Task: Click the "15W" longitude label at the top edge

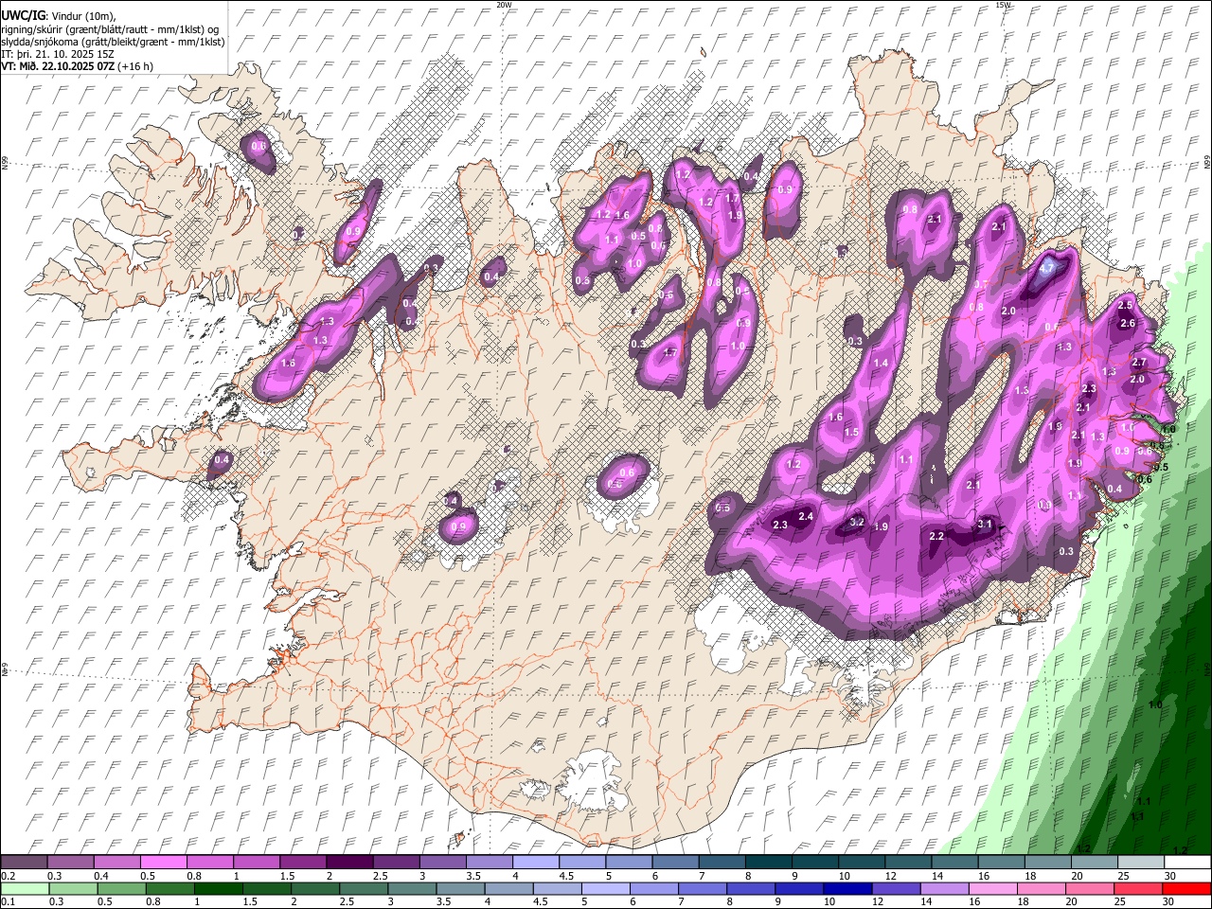Action: point(1004,5)
